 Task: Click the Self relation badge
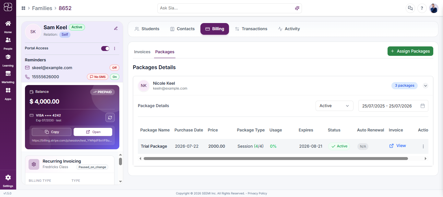tap(65, 34)
